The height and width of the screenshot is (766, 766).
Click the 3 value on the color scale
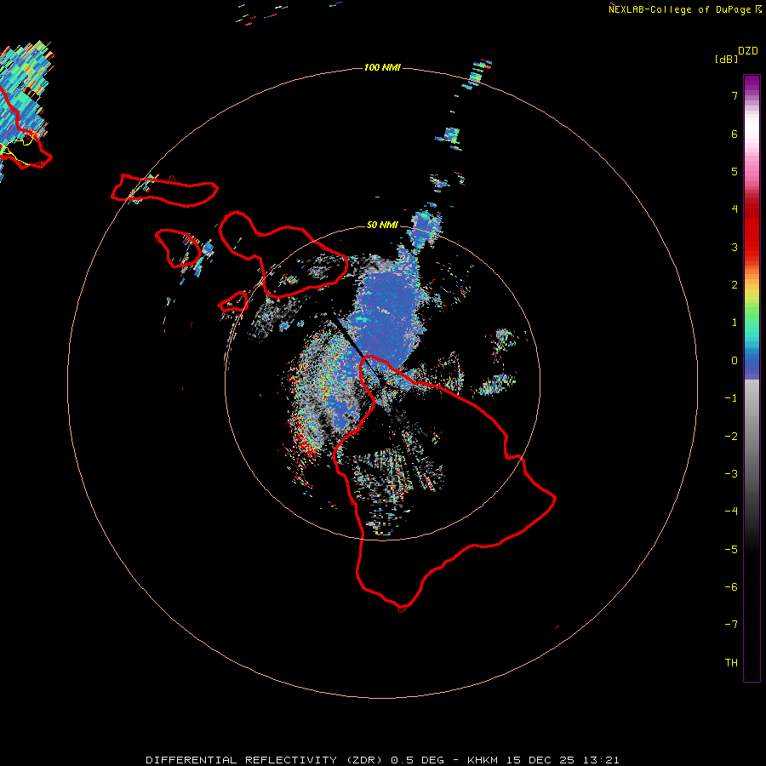tap(735, 247)
